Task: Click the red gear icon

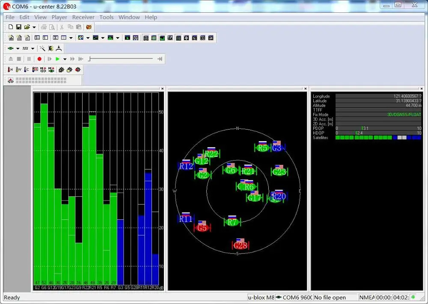Action: pos(78,70)
